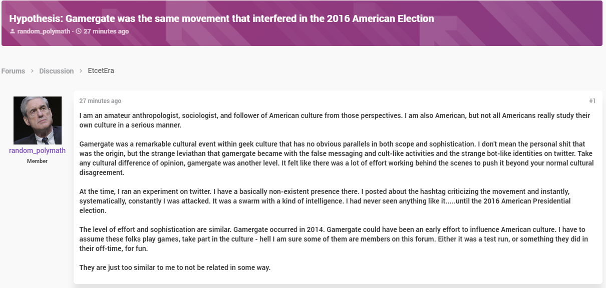Click the clock icon next to thread time
This screenshot has width=606, height=288.
[78, 31]
